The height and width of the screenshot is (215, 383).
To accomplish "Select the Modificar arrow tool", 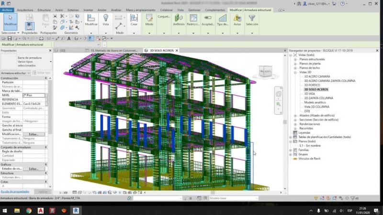I will [x=10, y=21].
